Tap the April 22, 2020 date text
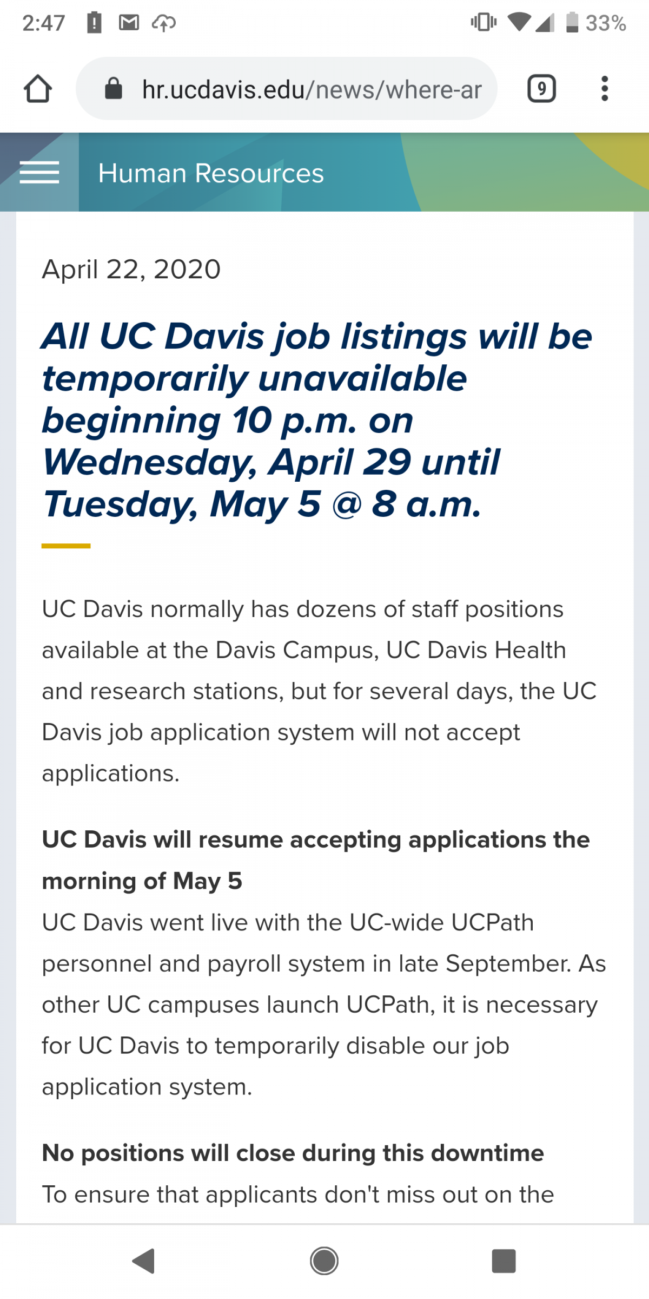 tap(131, 269)
